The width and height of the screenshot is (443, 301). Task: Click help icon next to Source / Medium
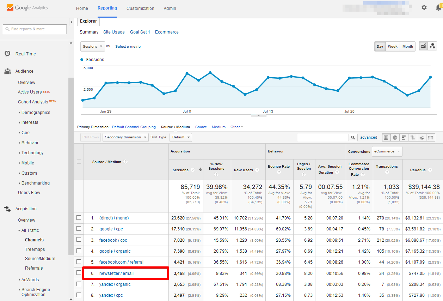pyautogui.click(x=125, y=162)
